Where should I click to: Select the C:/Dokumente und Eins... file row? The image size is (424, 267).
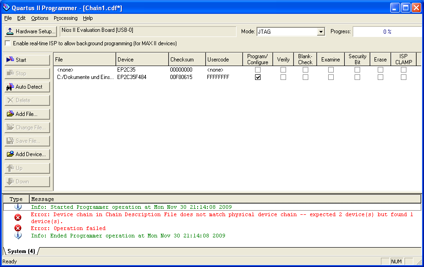85,77
